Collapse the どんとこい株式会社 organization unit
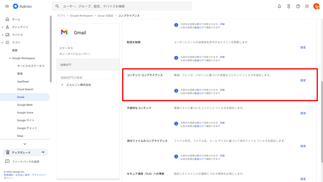Screen dimensions: 323x182 [x=62, y=85]
